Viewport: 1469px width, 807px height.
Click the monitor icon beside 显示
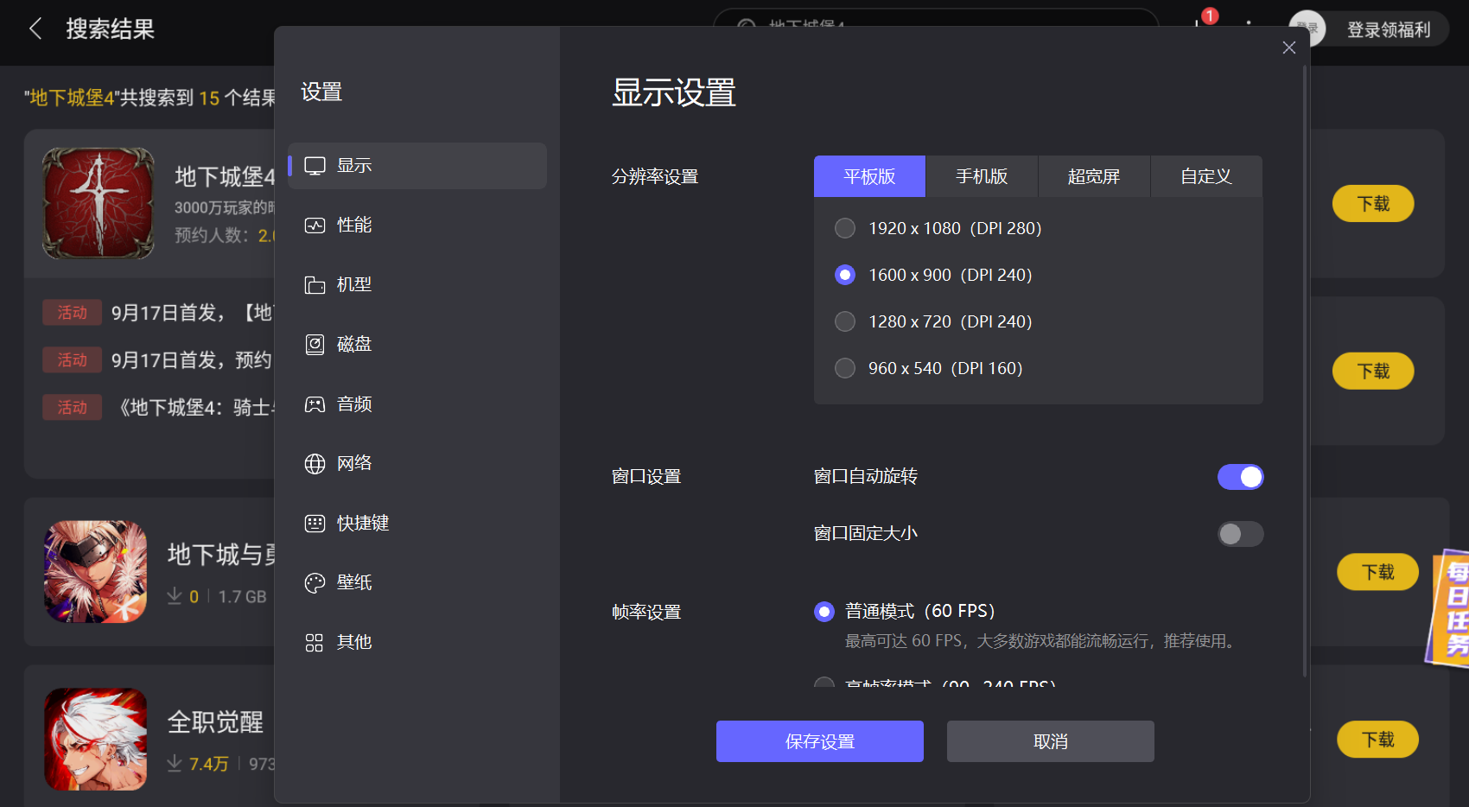point(315,166)
